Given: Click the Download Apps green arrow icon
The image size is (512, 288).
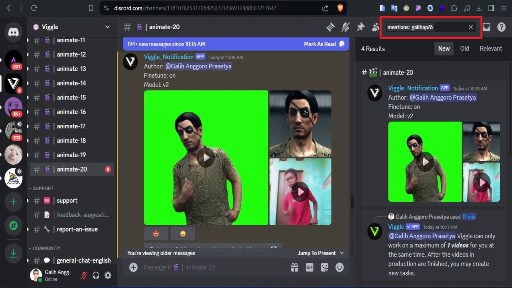Looking at the screenshot, I should click(x=14, y=253).
